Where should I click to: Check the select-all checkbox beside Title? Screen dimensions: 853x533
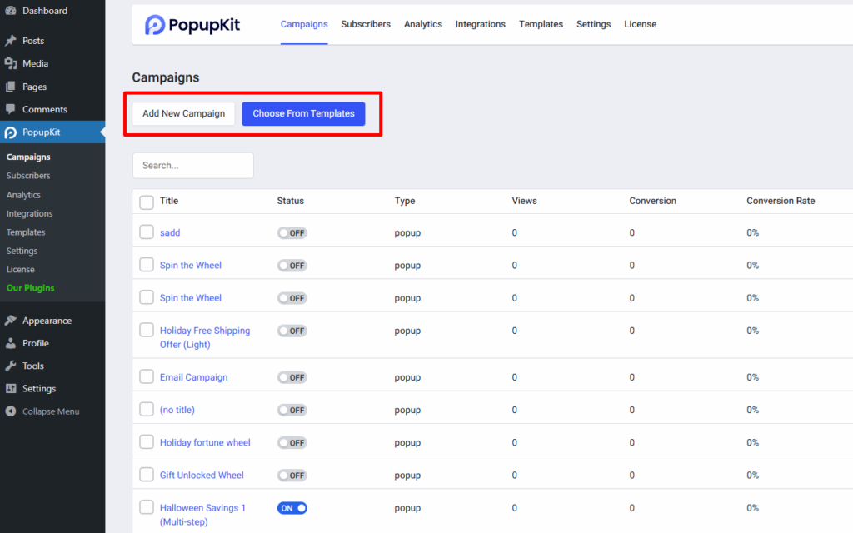(147, 202)
